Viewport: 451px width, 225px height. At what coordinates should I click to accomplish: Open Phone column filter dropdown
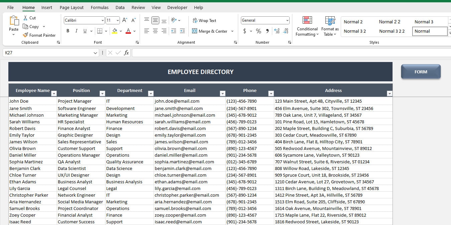271,94
